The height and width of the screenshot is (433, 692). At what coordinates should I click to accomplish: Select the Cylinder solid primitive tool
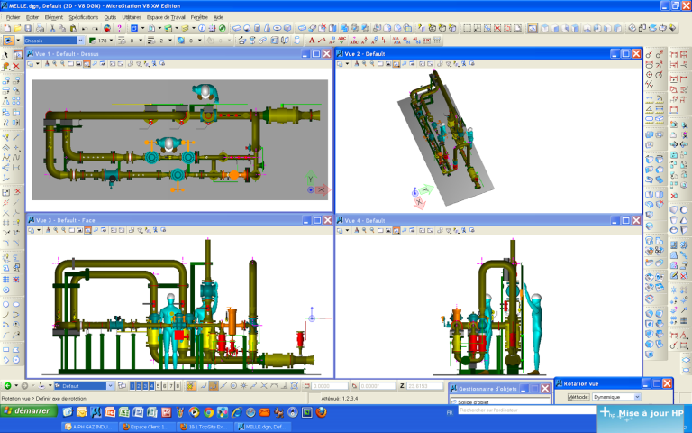point(258,28)
